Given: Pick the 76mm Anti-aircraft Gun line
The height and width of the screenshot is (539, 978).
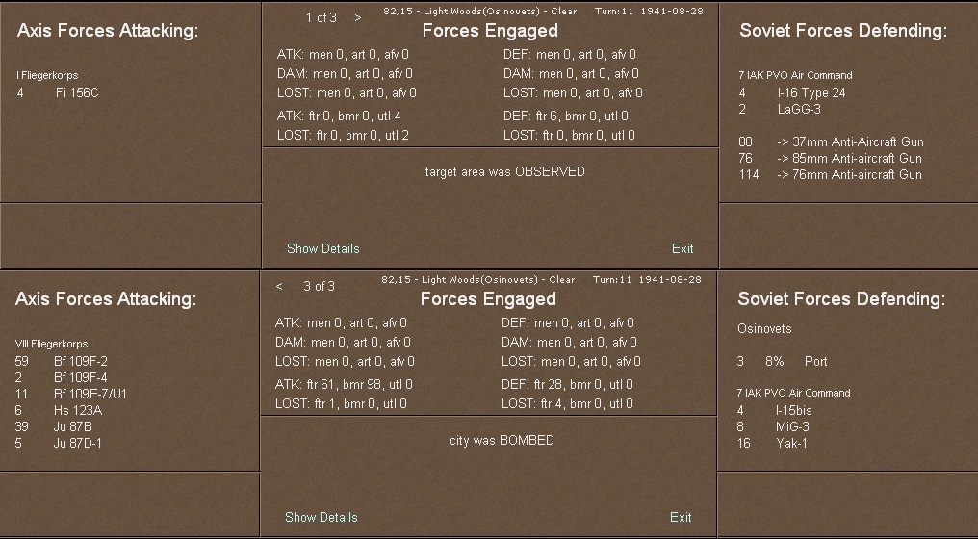Looking at the screenshot, I should (849, 174).
